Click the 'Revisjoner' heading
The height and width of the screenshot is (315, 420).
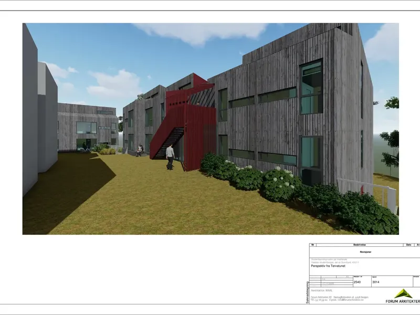[365, 252]
